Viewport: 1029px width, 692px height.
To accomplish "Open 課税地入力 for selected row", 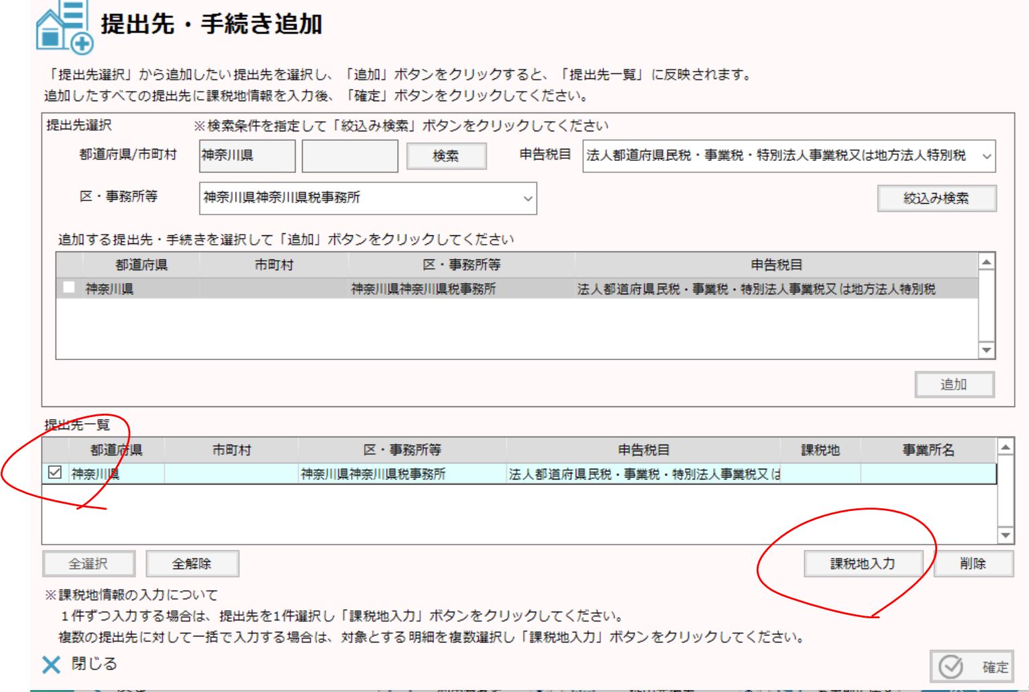I will [863, 564].
